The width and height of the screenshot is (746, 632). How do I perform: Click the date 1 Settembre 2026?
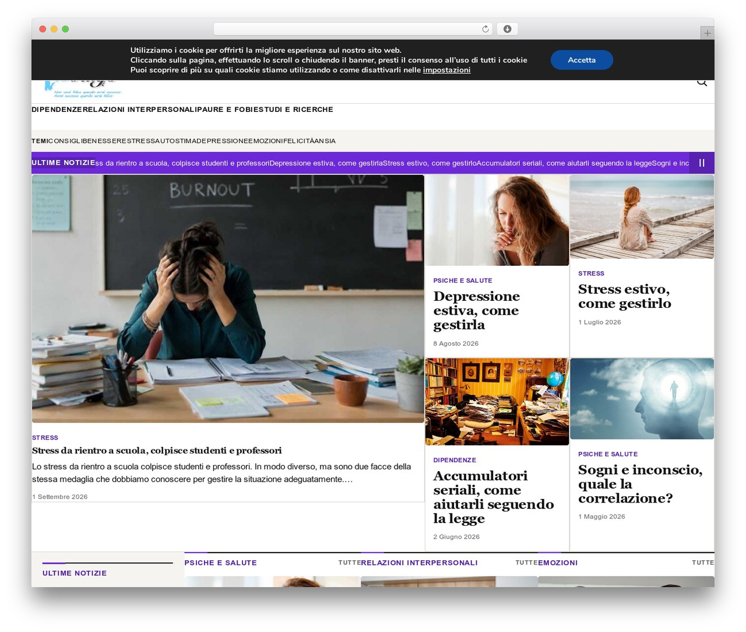pyautogui.click(x=60, y=497)
